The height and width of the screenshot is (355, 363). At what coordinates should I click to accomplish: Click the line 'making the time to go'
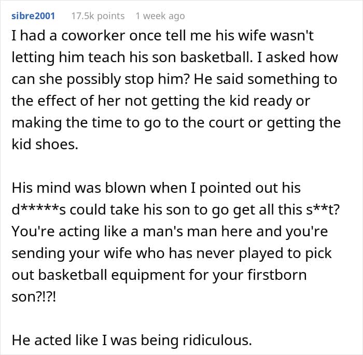tap(176, 123)
